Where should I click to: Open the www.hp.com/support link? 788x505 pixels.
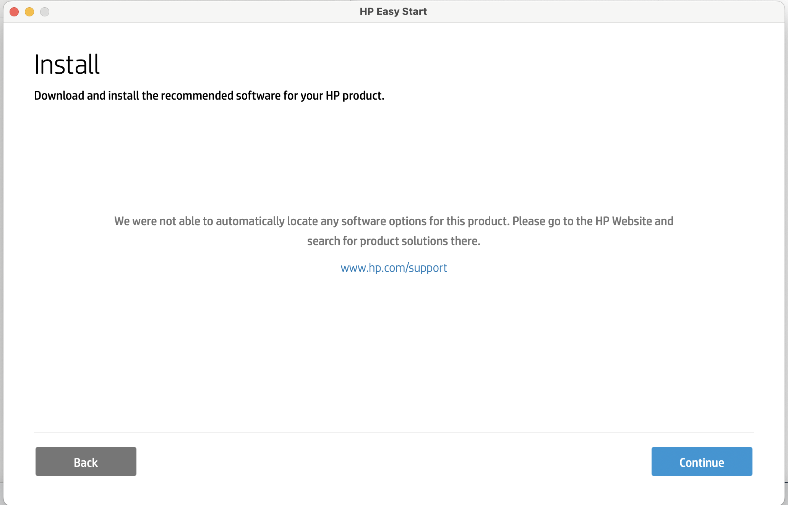point(394,268)
